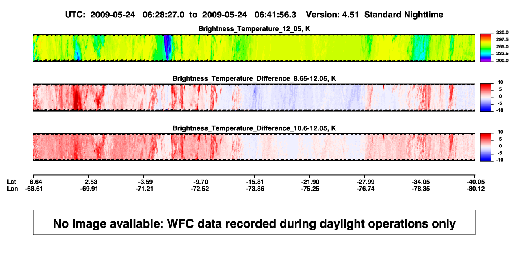Viewport: 528px width, 271px height.
Task: Click the 265.0 colorbar label
Action: pyautogui.click(x=501, y=46)
